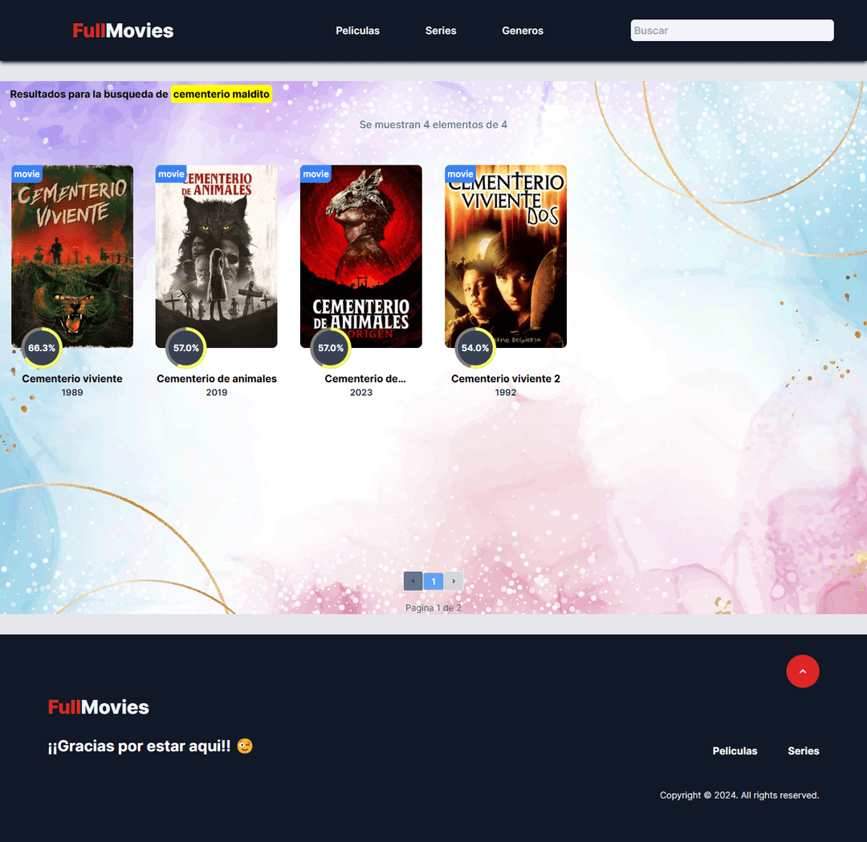Focus the Buscar search field
867x842 pixels.
[731, 31]
